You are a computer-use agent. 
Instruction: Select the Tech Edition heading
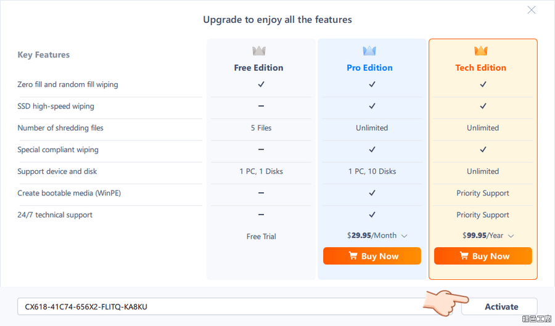coord(480,68)
